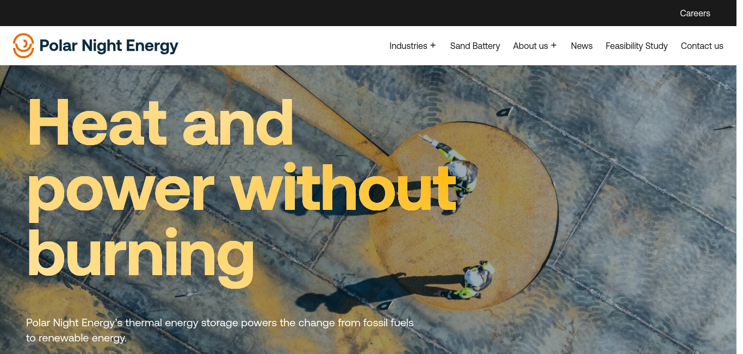Click the 'Heat and' headline line

160,122
